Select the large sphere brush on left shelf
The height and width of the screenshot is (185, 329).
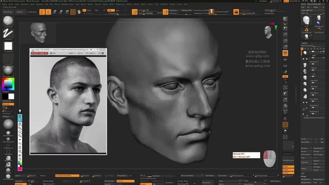[8, 124]
